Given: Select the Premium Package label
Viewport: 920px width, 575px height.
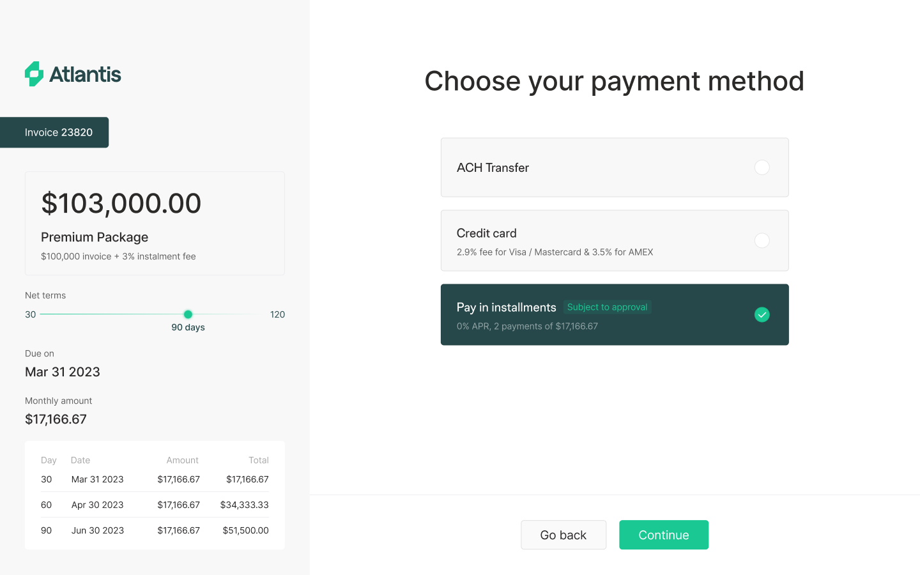Looking at the screenshot, I should click(x=94, y=237).
